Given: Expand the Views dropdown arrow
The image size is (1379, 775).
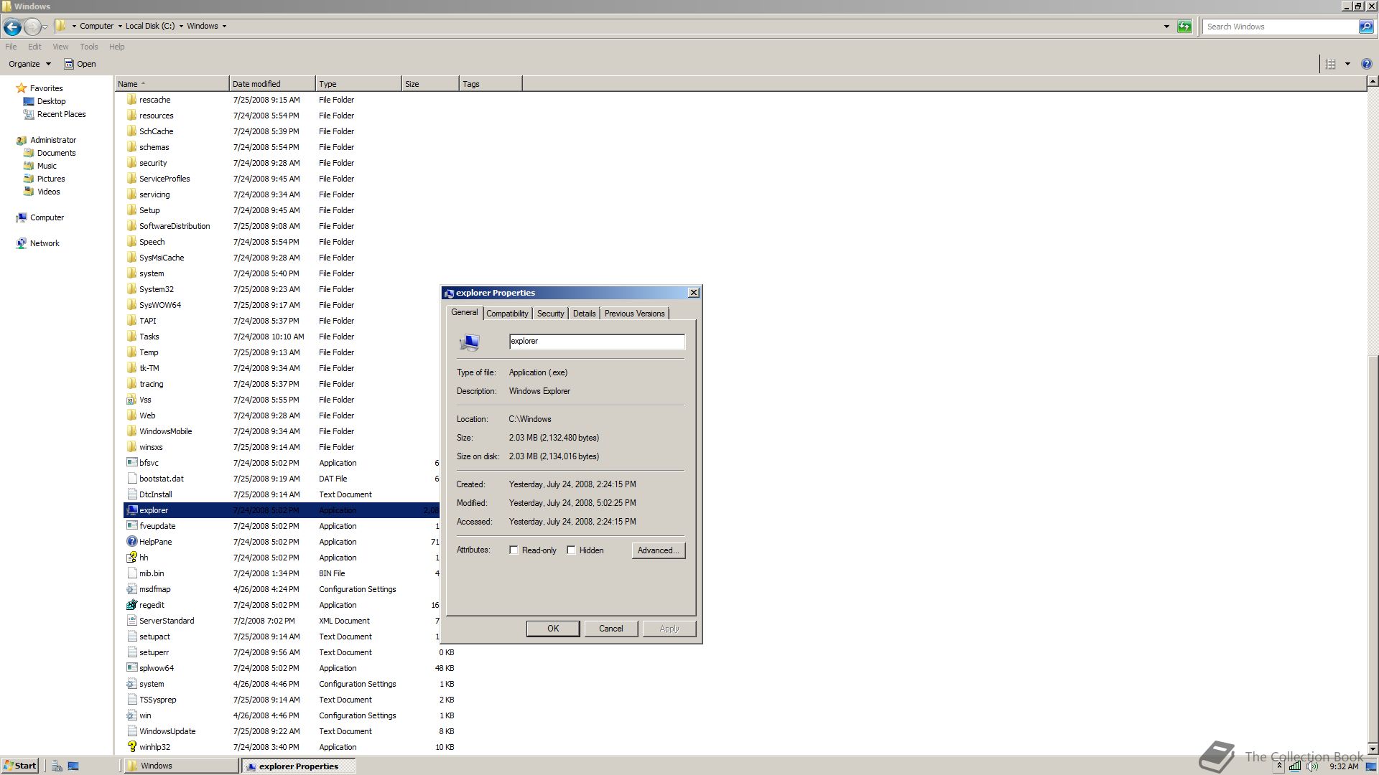Looking at the screenshot, I should [1347, 64].
